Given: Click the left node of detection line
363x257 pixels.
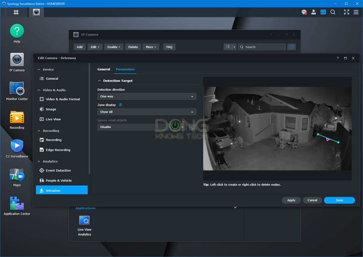Looking at the screenshot, I should pyautogui.click(x=318, y=134).
